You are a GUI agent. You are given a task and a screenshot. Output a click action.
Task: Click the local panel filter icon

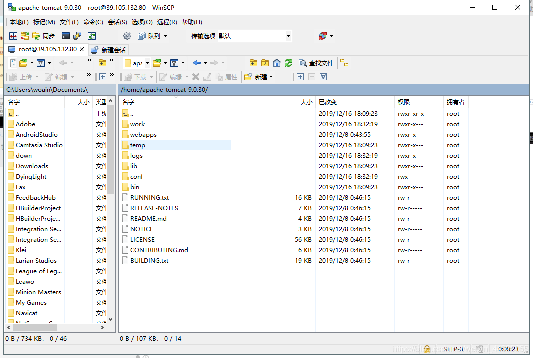coord(41,63)
